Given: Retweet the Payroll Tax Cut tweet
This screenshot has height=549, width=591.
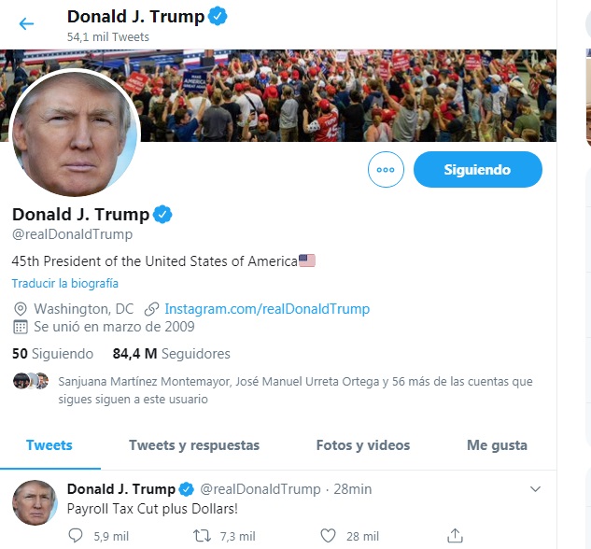Looking at the screenshot, I should click(x=202, y=535).
